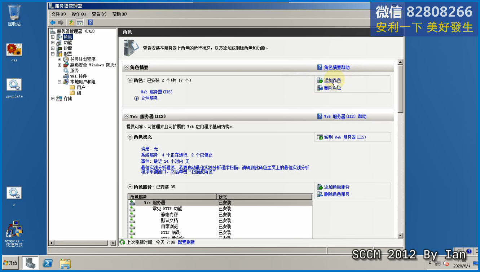Screen dimensions: 480x272
Task: Select 配置 node in the tree
Action: pyautogui.click(x=68, y=54)
